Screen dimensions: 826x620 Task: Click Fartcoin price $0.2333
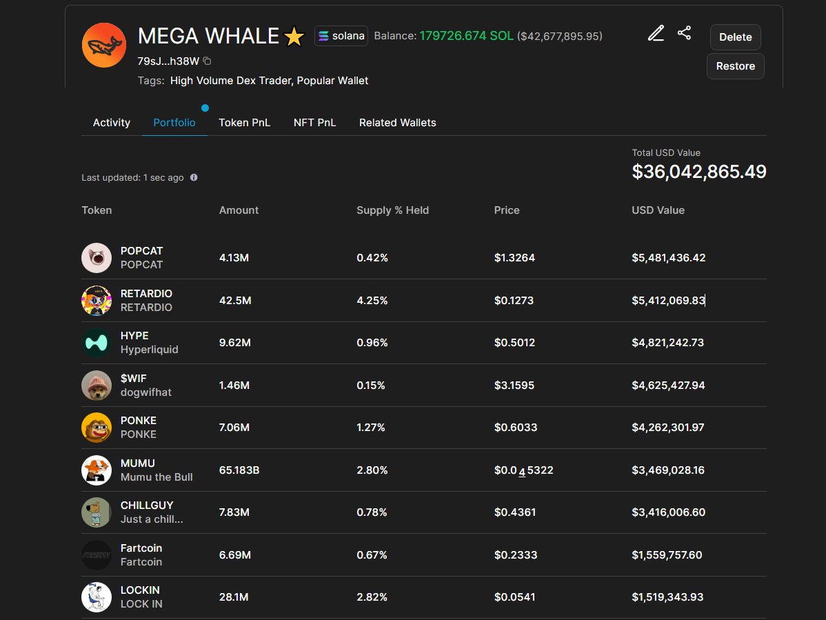coord(516,554)
